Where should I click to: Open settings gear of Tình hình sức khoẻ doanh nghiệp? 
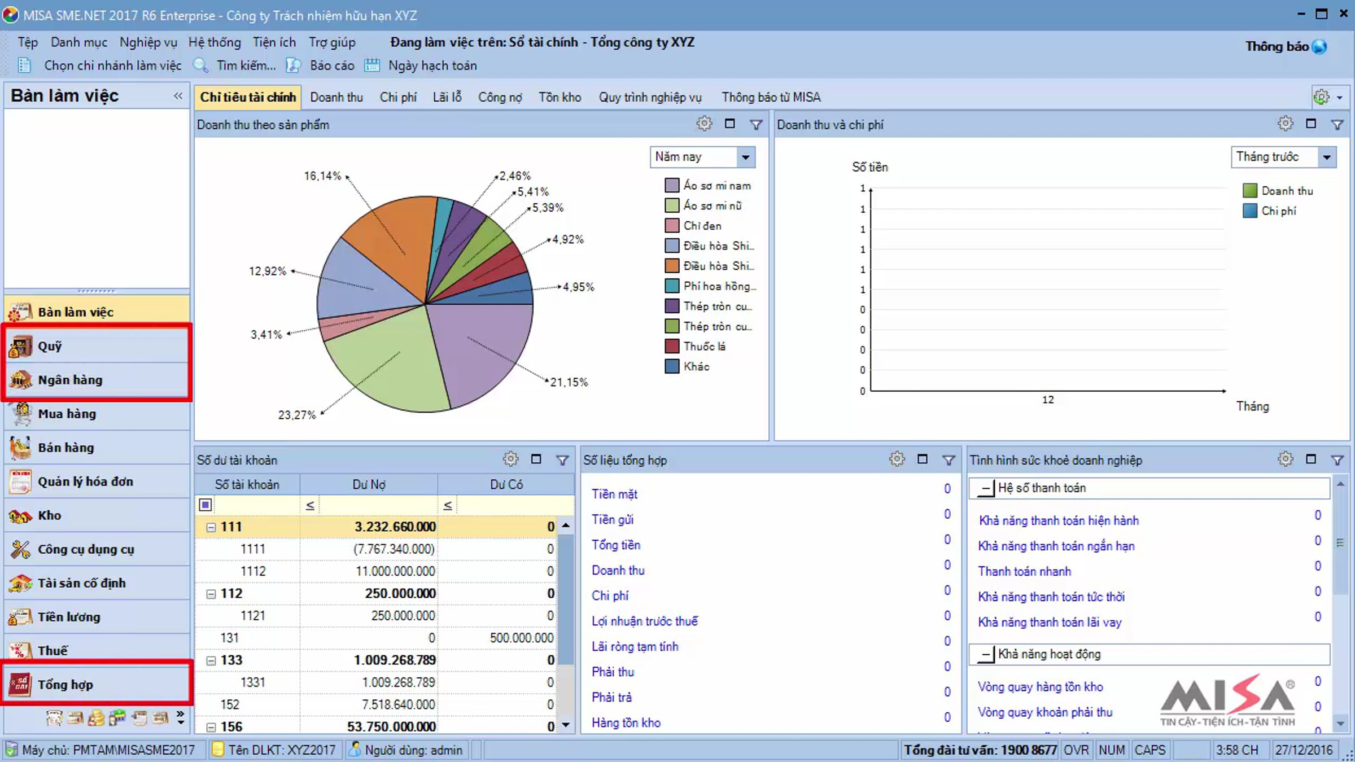1286,459
